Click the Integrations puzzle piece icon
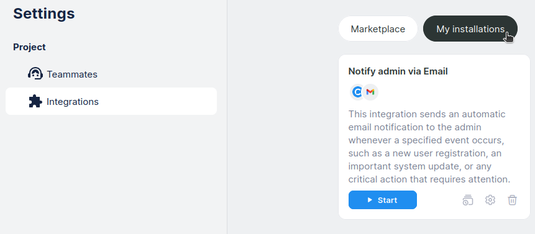This screenshot has height=234, width=535. pyautogui.click(x=35, y=102)
